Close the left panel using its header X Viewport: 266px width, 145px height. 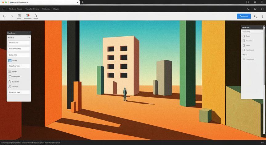click(29, 33)
